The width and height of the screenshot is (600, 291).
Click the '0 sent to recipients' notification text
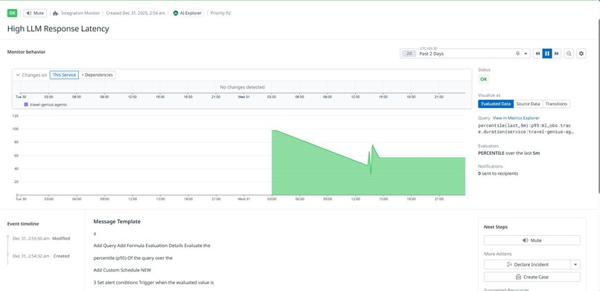point(498,173)
